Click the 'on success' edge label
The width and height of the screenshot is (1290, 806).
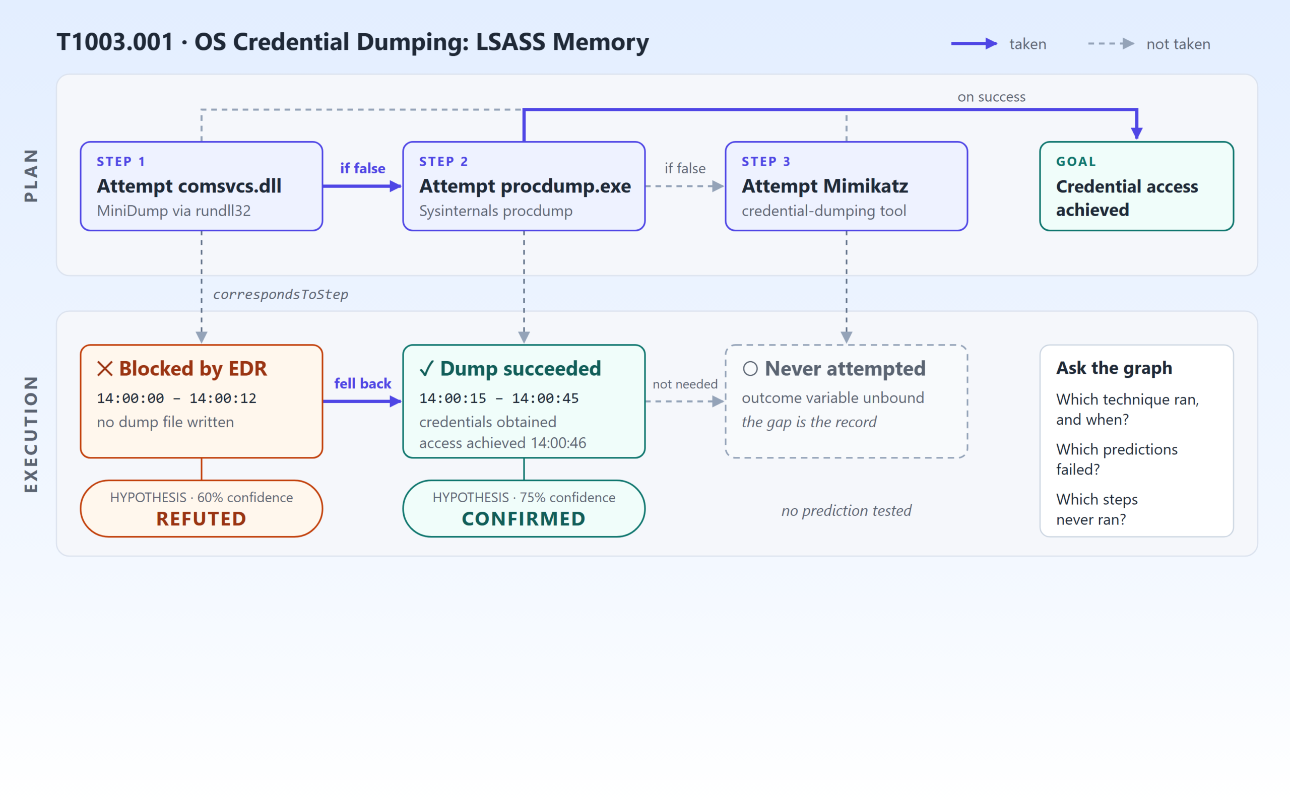tap(992, 97)
